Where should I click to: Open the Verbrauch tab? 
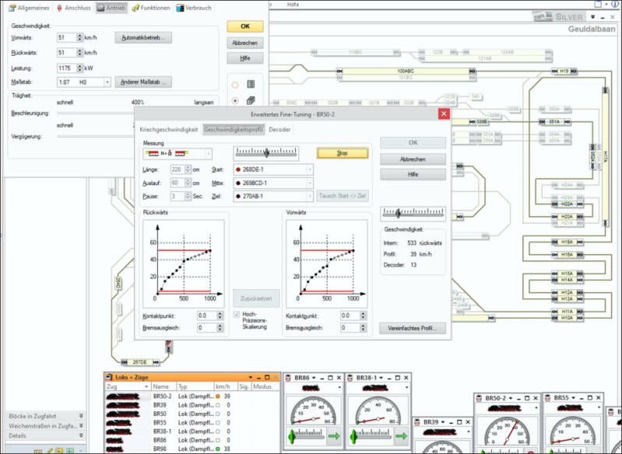194,8
